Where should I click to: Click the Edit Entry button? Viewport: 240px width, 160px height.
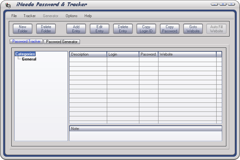point(100,29)
